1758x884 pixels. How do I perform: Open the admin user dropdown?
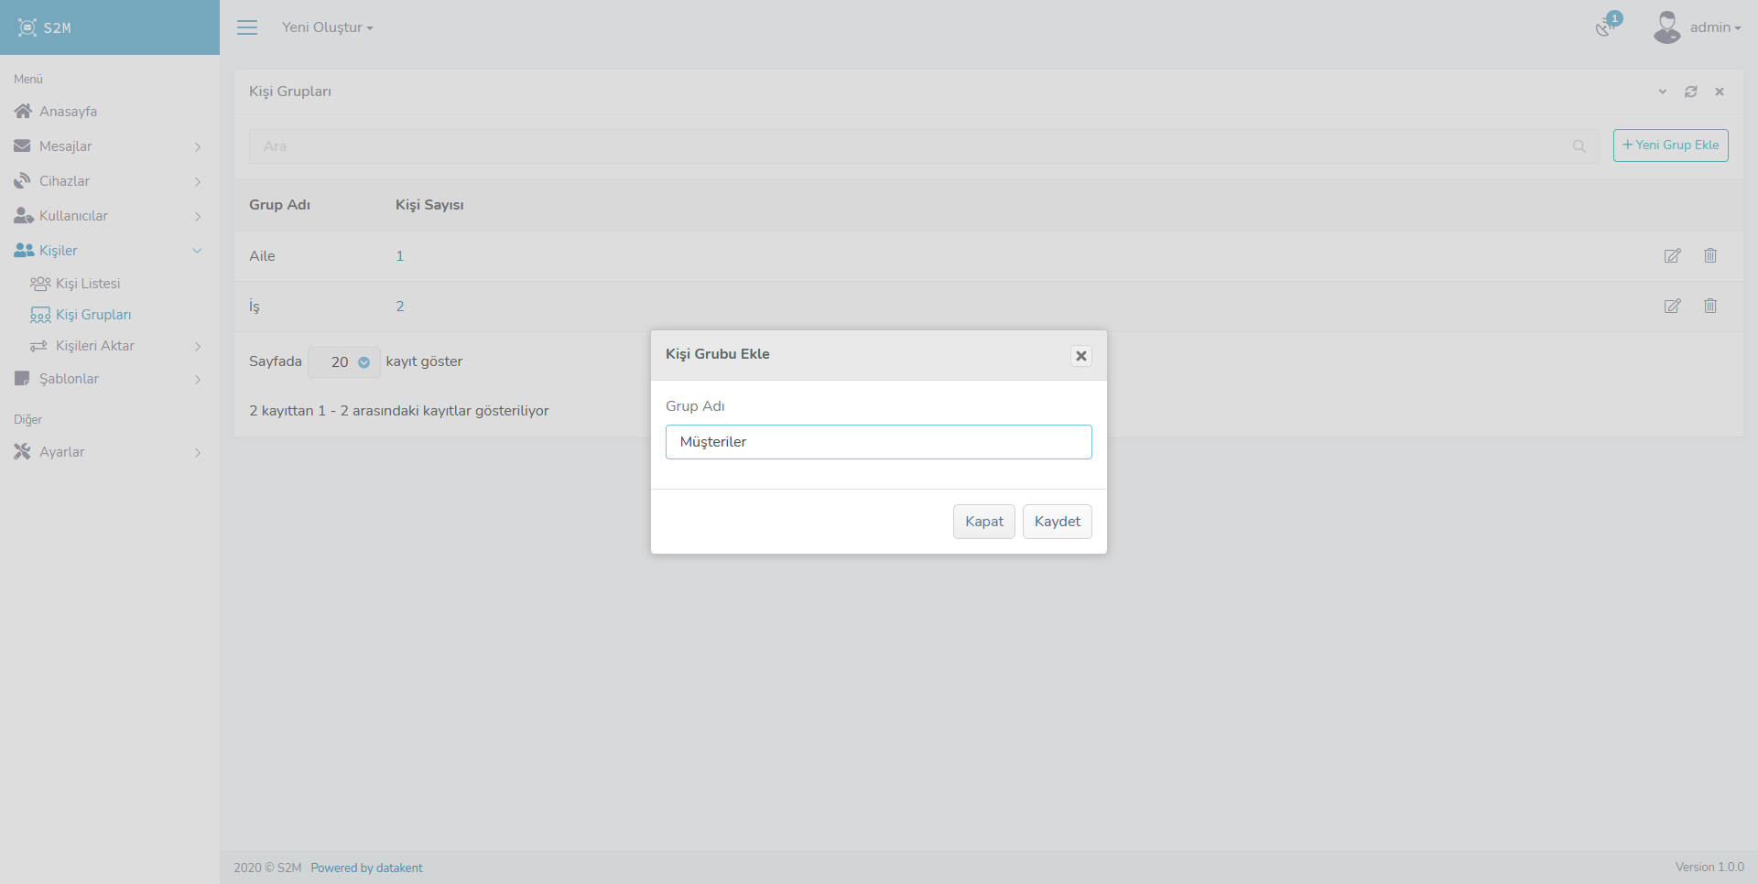(1698, 27)
